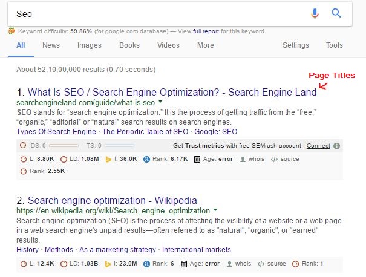Click the blue magnifier search icon

336,13
